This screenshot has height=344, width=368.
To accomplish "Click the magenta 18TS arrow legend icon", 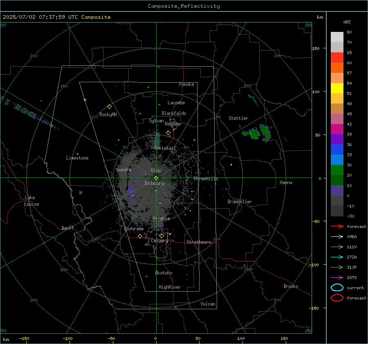I will point(337,278).
